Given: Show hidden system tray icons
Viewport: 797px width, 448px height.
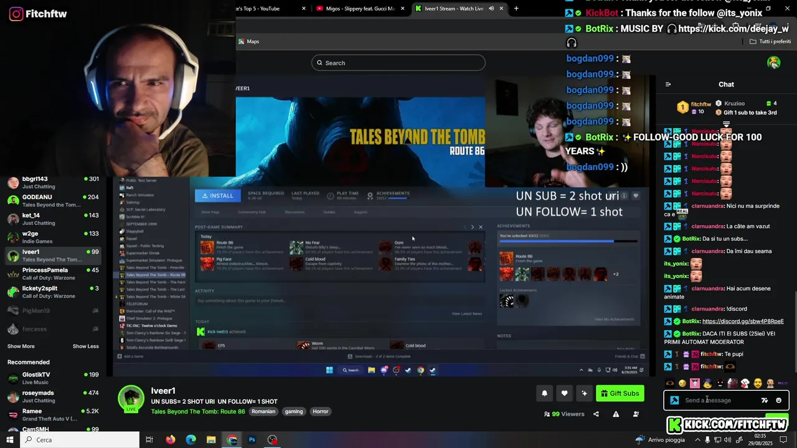Looking at the screenshot, I should 697,440.
